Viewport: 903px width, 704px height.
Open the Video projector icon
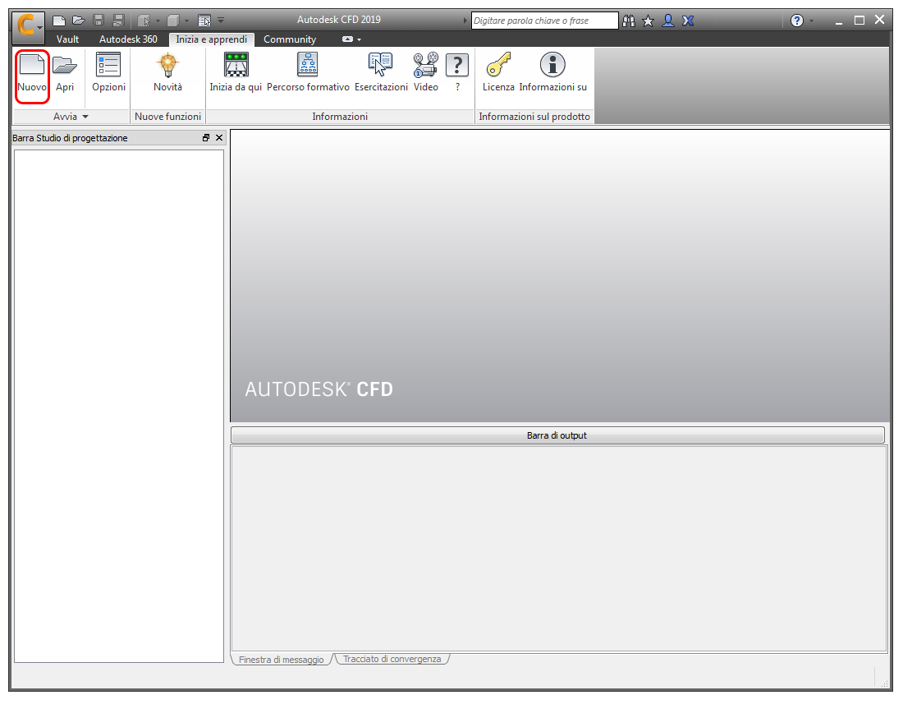tap(425, 65)
